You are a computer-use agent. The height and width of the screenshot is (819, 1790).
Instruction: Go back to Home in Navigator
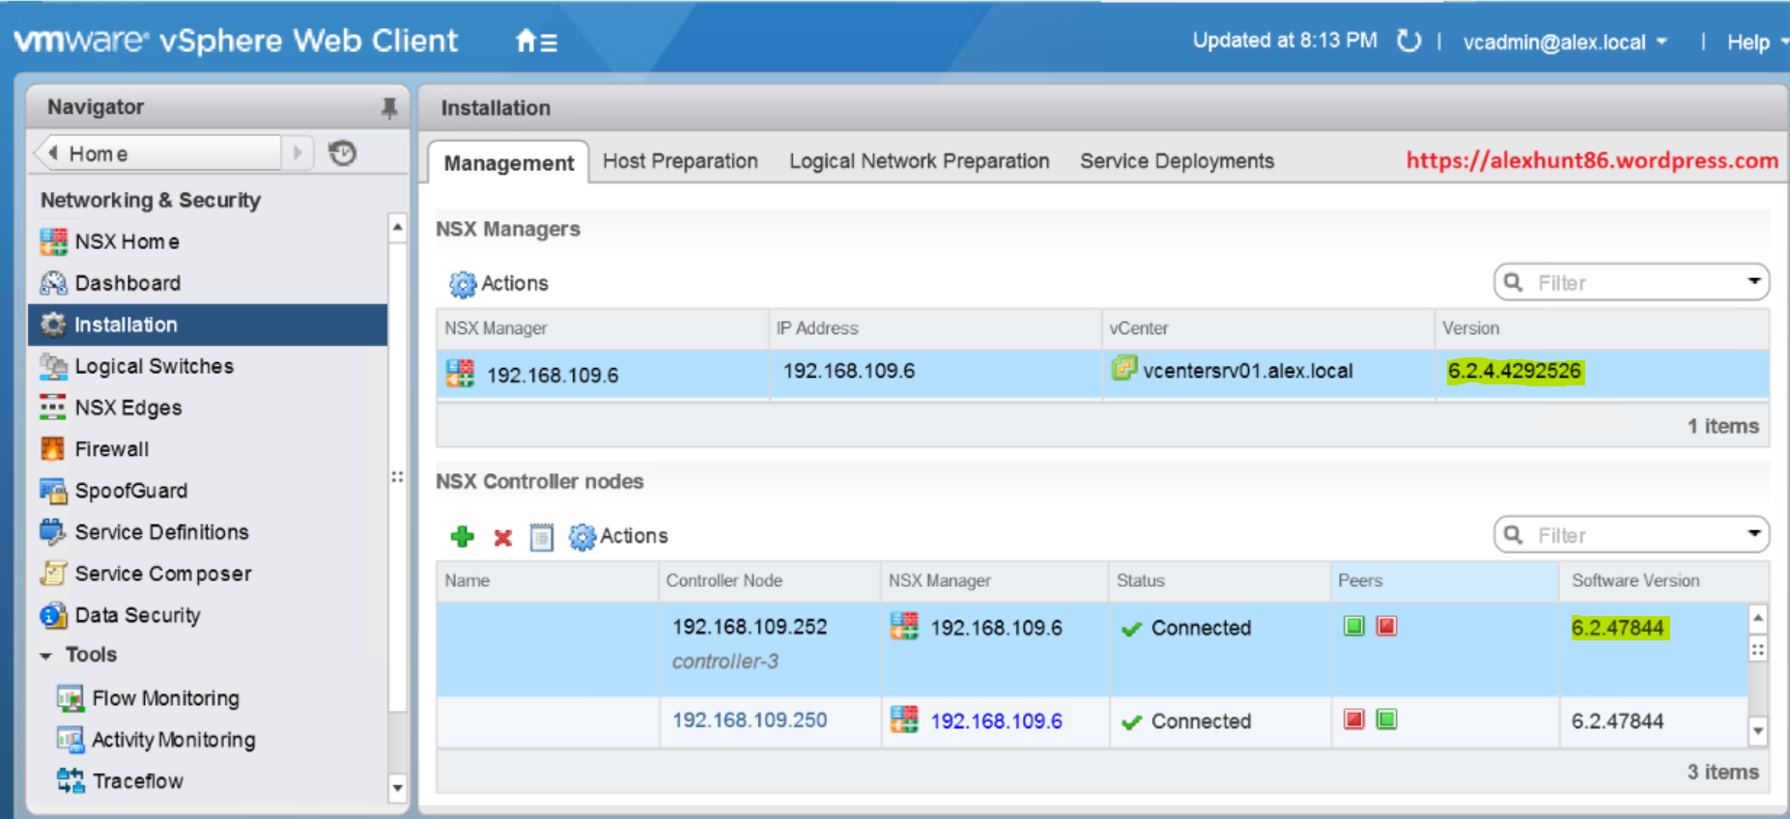coord(159,153)
